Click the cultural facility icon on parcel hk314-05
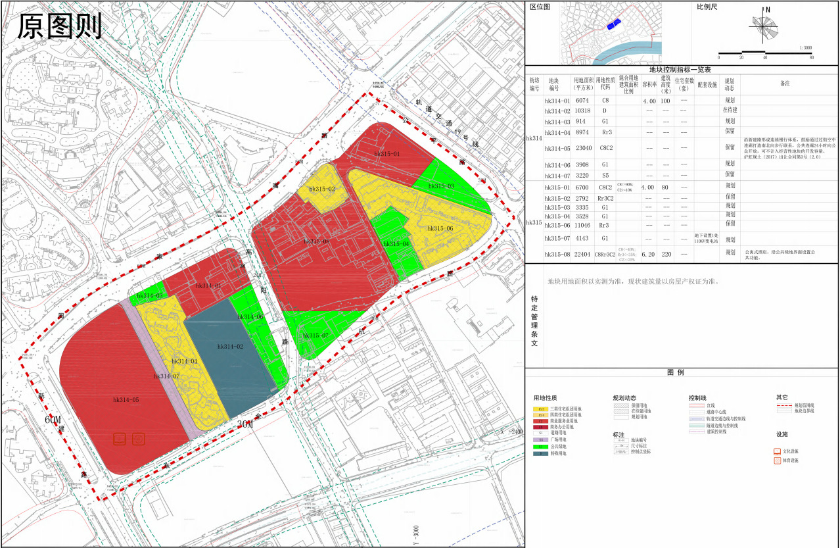840x548 pixels. [x=120, y=439]
